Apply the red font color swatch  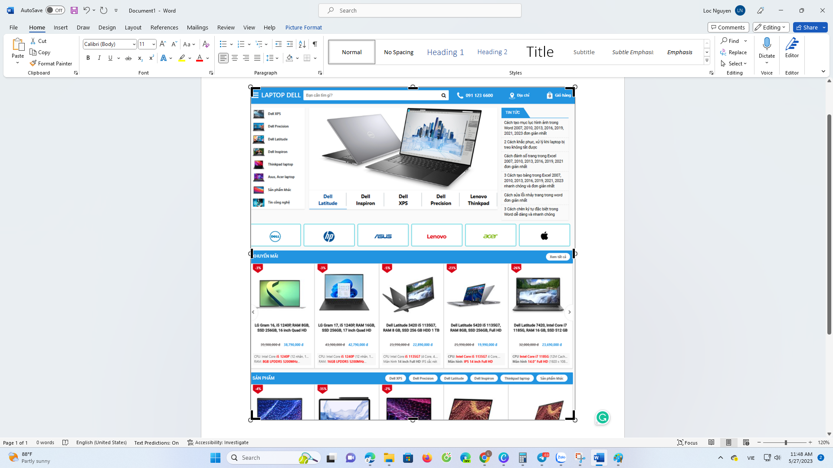tap(200, 58)
